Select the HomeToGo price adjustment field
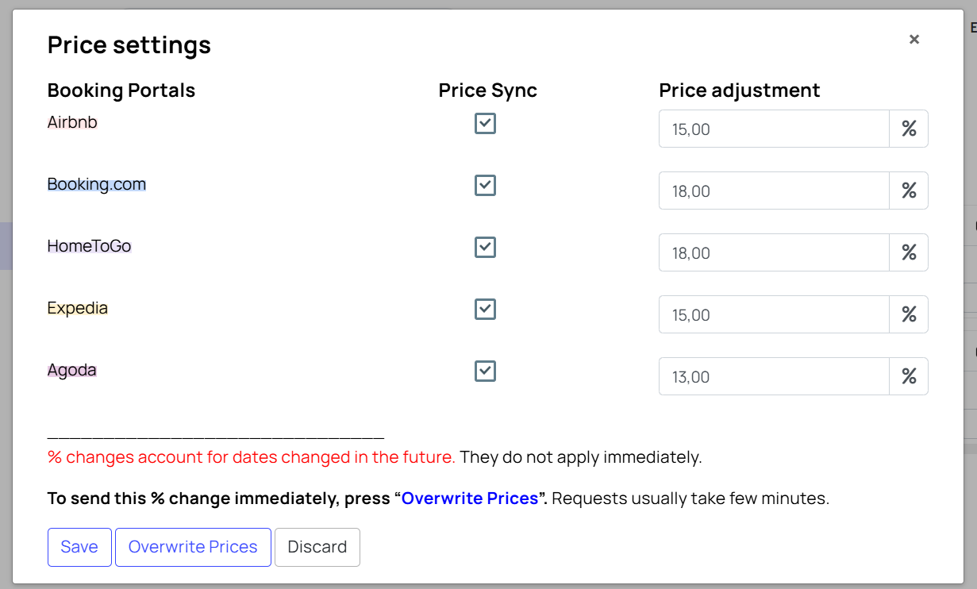The image size is (977, 589). coord(774,252)
